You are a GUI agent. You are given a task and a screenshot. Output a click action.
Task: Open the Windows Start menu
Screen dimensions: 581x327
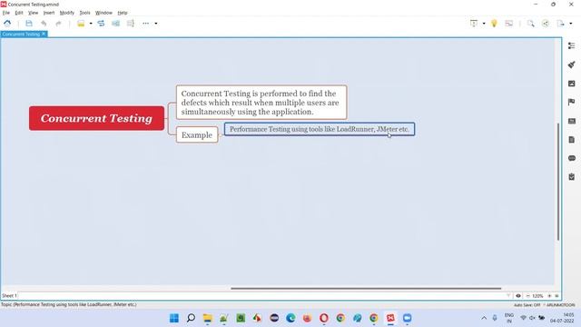coord(174,318)
